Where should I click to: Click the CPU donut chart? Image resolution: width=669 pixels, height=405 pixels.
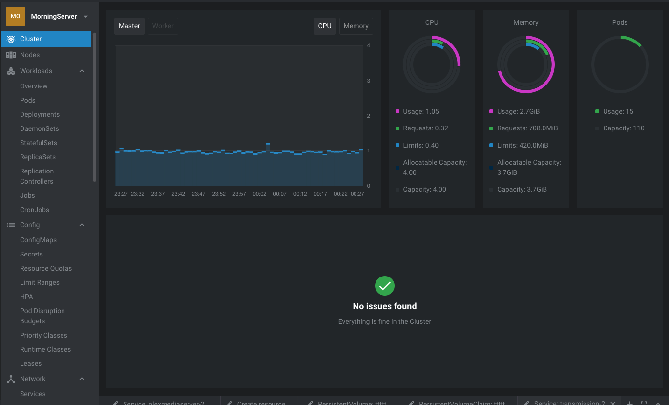tap(432, 64)
